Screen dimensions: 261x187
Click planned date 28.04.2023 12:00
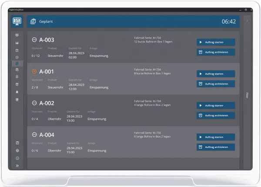(77, 87)
